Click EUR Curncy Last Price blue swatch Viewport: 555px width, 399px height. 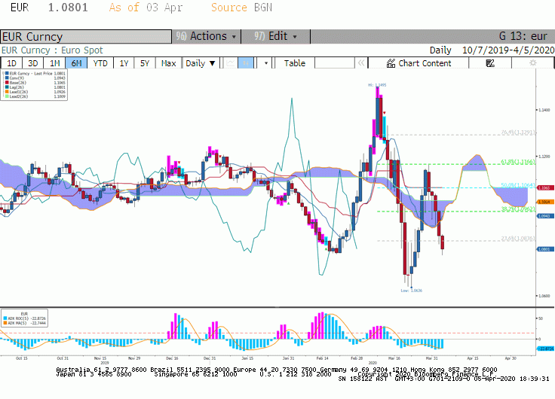7,74
